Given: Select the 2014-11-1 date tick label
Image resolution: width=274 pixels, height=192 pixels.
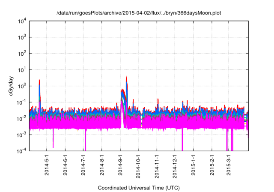Looking at the screenshot, I should pyautogui.click(x=157, y=167).
